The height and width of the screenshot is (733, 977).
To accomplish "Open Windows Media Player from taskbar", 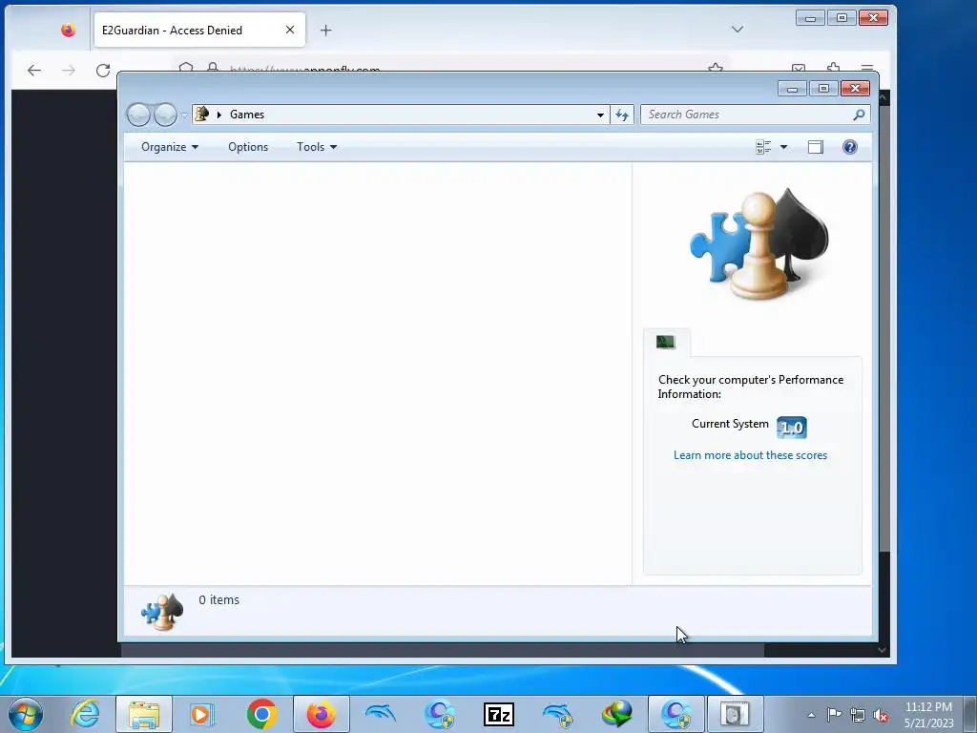I will [202, 714].
